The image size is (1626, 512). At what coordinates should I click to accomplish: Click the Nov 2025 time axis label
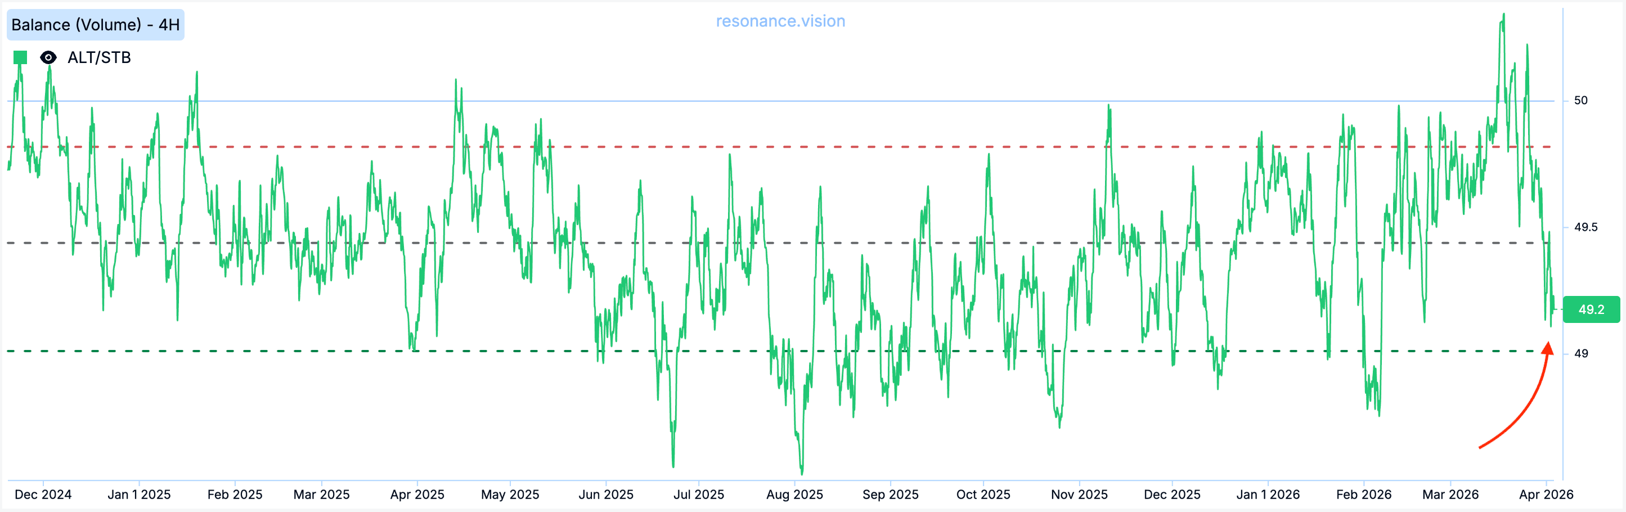[x=1079, y=495]
